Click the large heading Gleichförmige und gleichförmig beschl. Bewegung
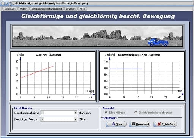Screen dimensions: 194x138 (98, 16)
